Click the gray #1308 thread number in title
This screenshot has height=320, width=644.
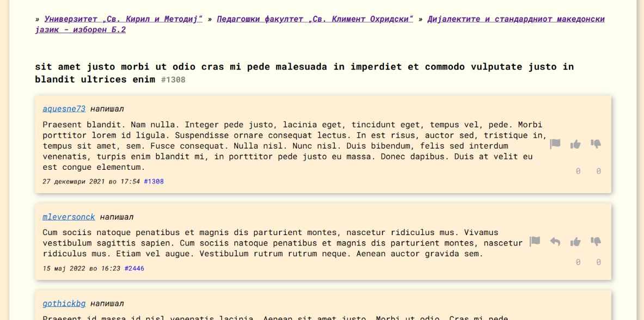pyautogui.click(x=173, y=80)
